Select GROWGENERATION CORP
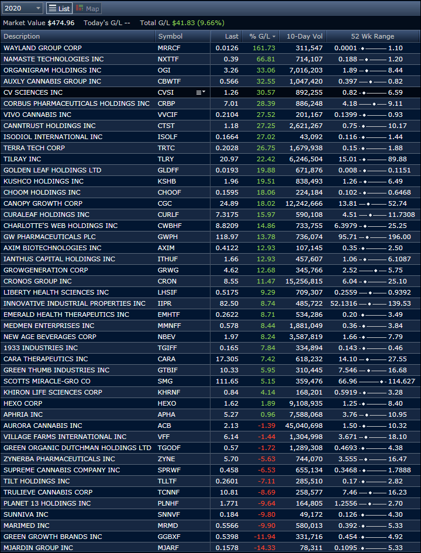Screen dimensions: 421x553 pos(46,270)
